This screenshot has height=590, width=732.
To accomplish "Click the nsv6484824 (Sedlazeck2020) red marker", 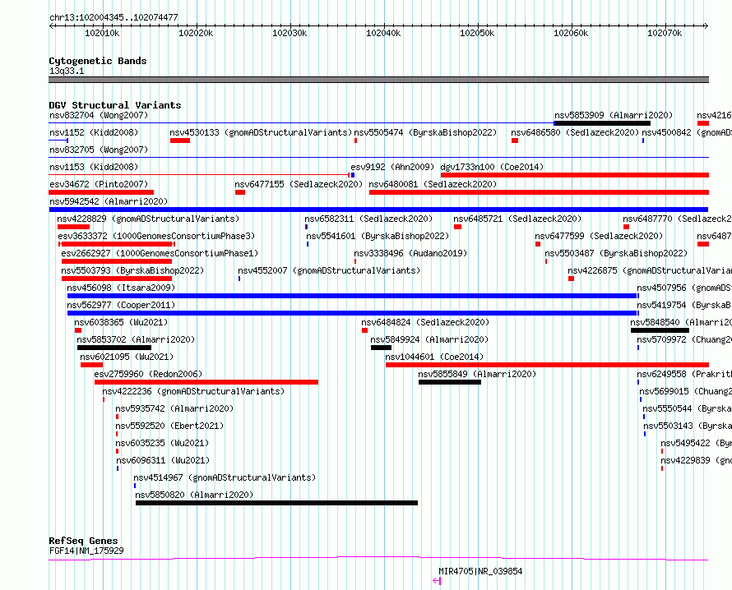I will tap(364, 330).
